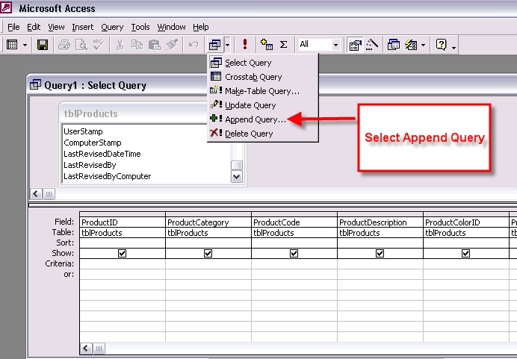The height and width of the screenshot is (359, 517).
Task: Open the Tools menu
Action: (x=140, y=27)
